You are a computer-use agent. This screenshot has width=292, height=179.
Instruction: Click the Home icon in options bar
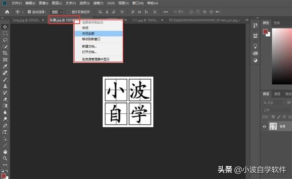click(7, 12)
